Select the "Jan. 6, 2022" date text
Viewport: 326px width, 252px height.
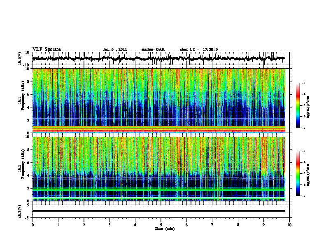pos(115,49)
